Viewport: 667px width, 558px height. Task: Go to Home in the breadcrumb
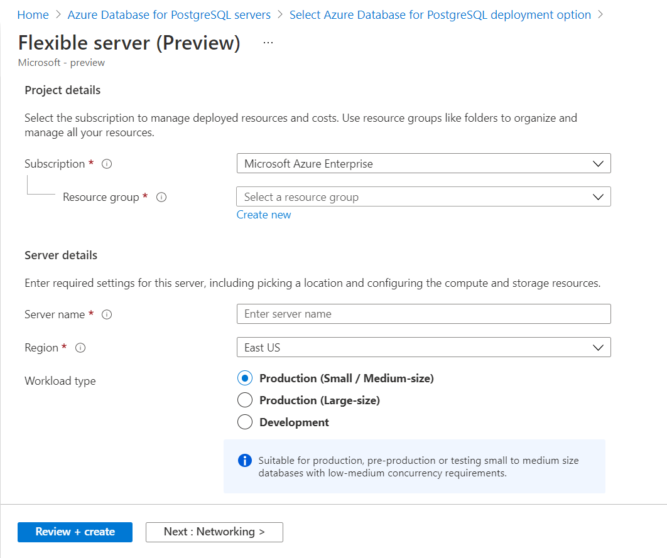[x=33, y=14]
